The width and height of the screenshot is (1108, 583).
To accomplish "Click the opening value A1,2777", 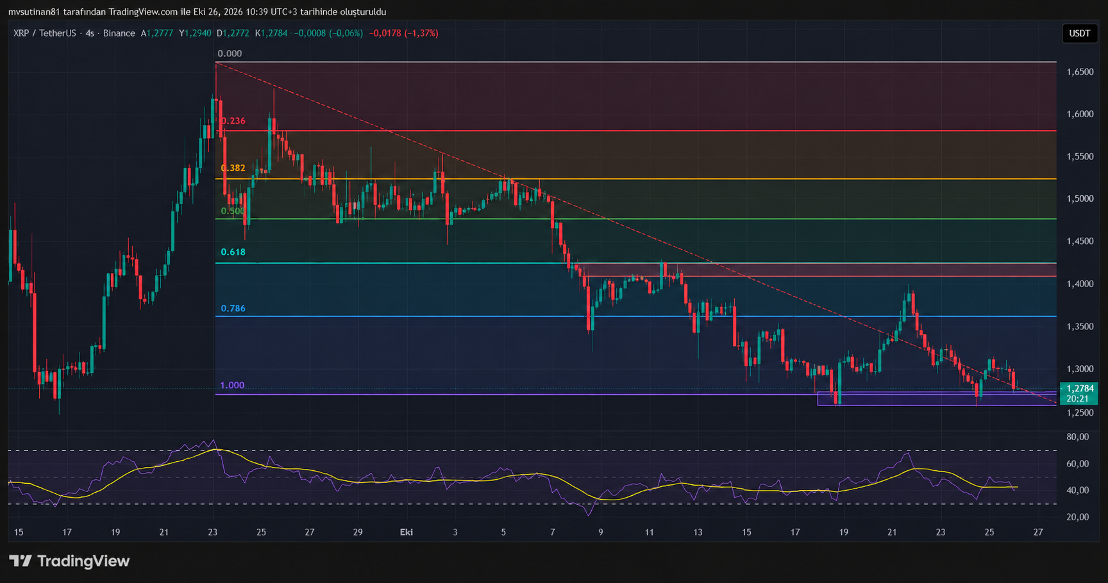I will tap(157, 33).
